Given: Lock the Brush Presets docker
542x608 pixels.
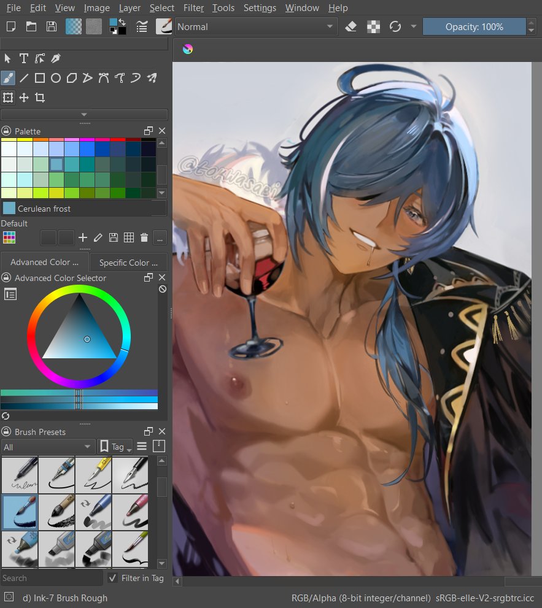Looking at the screenshot, I should click(x=6, y=431).
